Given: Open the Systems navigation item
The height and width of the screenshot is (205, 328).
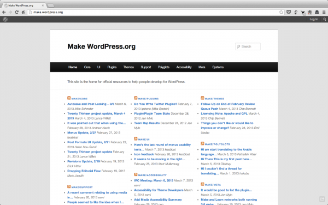Looking at the screenshot, I should (218, 67).
